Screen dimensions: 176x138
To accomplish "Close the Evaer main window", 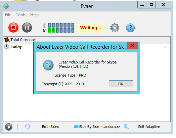I will pyautogui.click(x=164, y=5).
